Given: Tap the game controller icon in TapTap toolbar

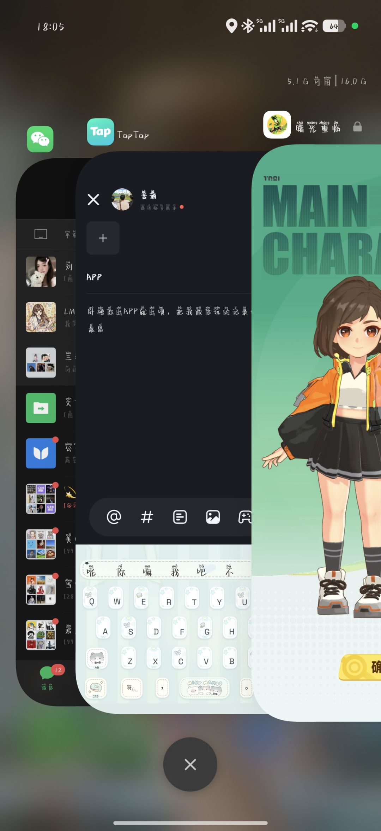Looking at the screenshot, I should [x=245, y=517].
